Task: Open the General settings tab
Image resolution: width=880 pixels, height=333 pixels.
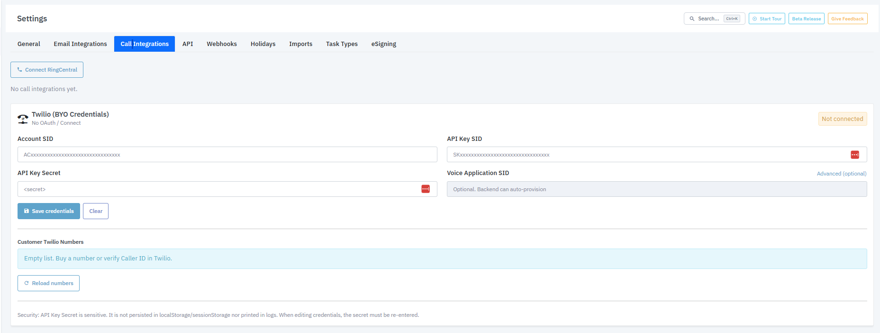Action: coord(29,44)
